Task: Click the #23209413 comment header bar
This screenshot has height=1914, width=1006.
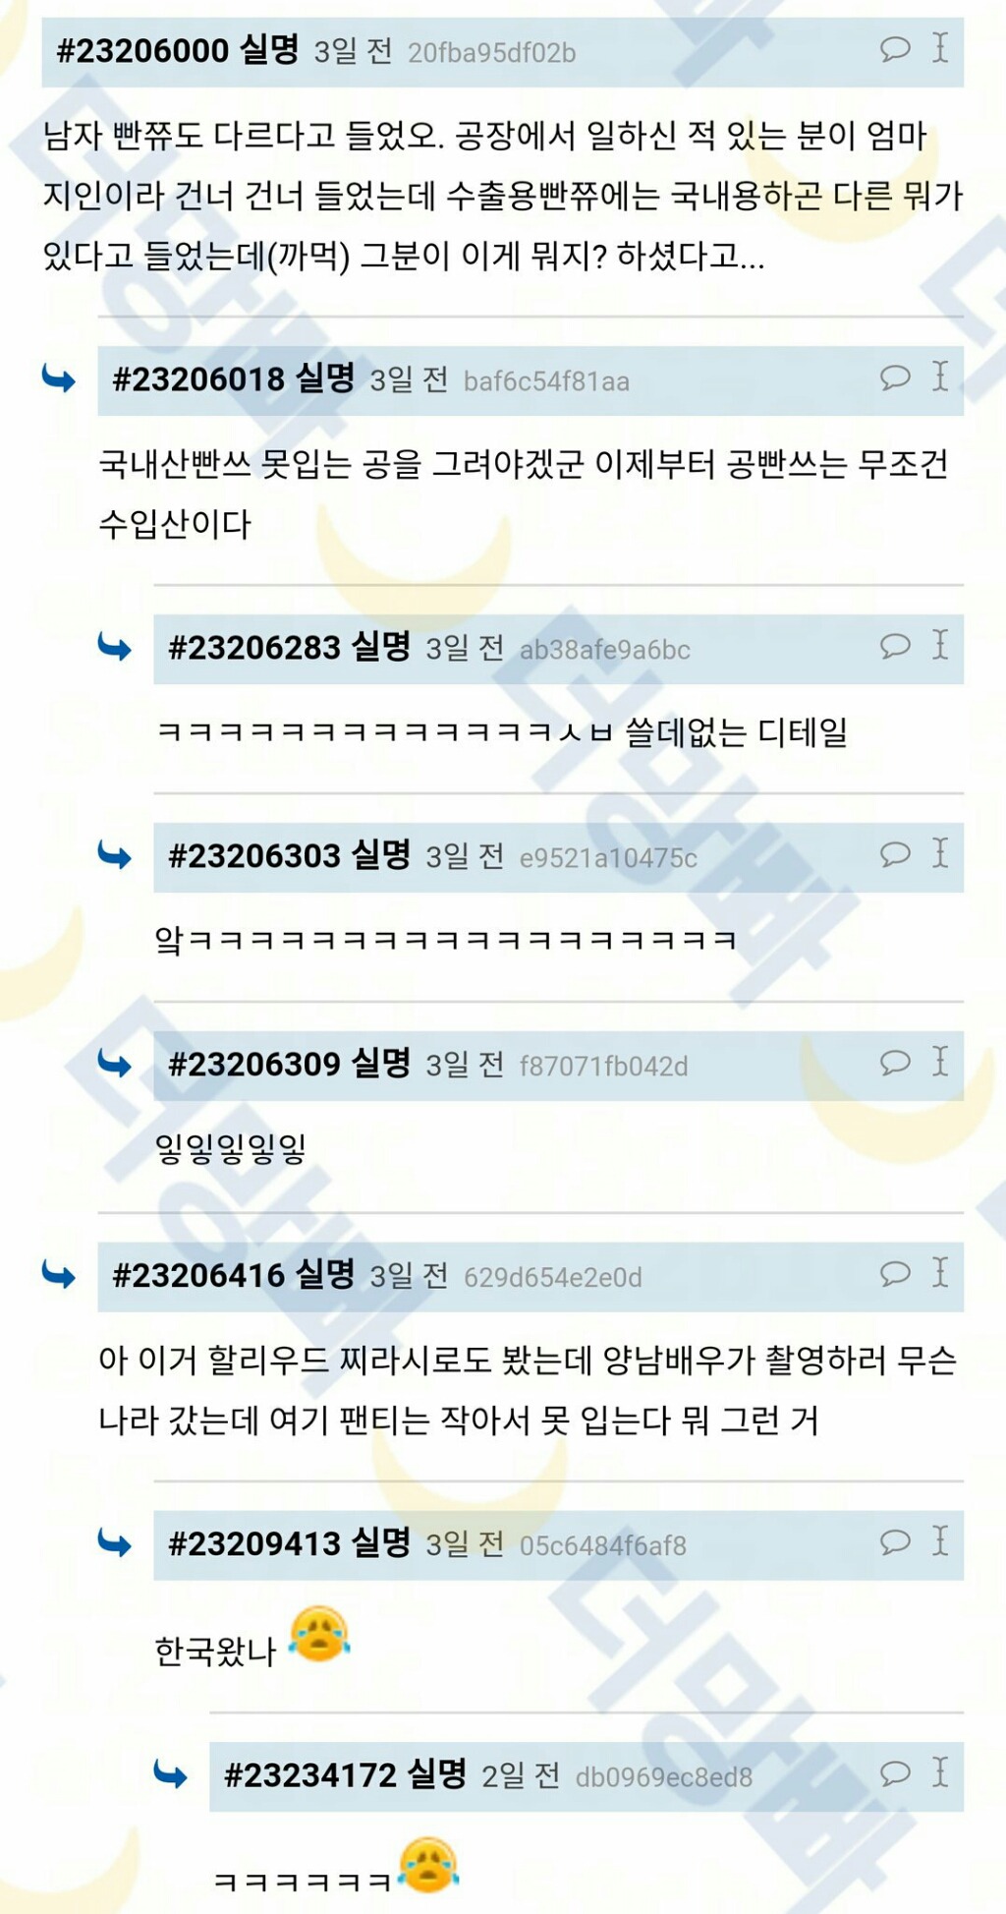Action: [558, 1544]
